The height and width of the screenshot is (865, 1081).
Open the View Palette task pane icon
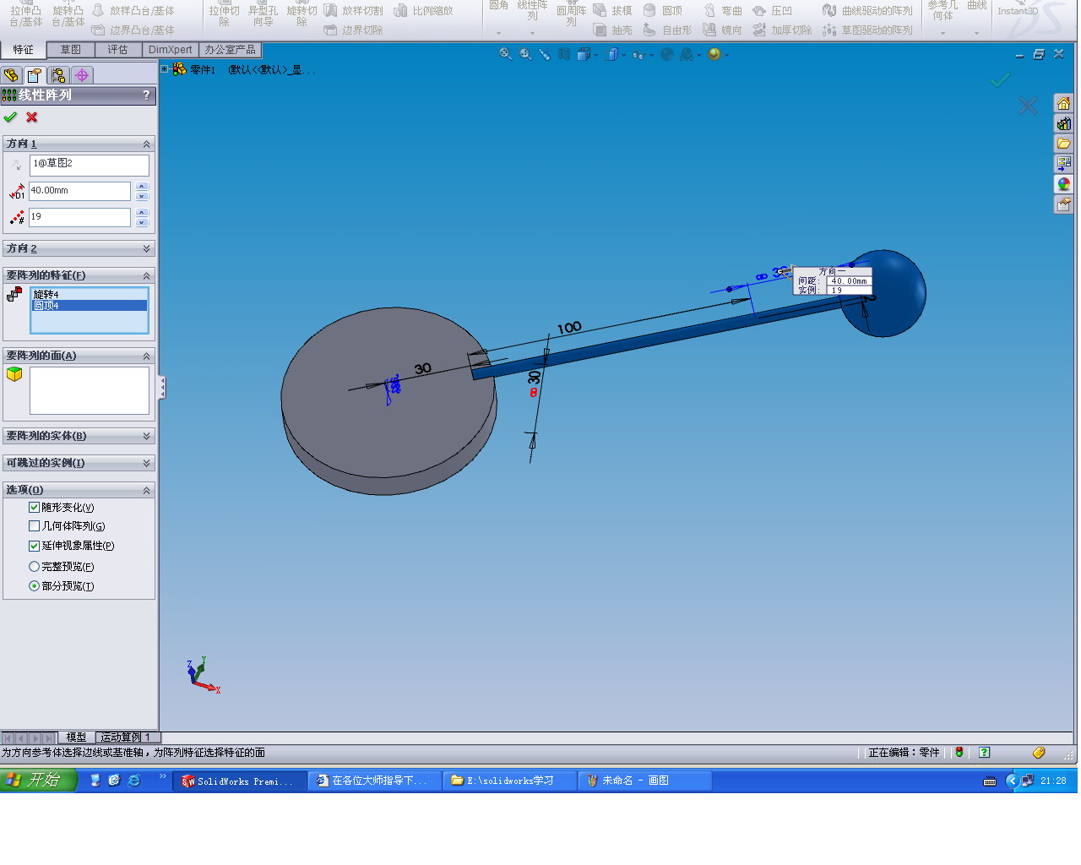[1063, 164]
